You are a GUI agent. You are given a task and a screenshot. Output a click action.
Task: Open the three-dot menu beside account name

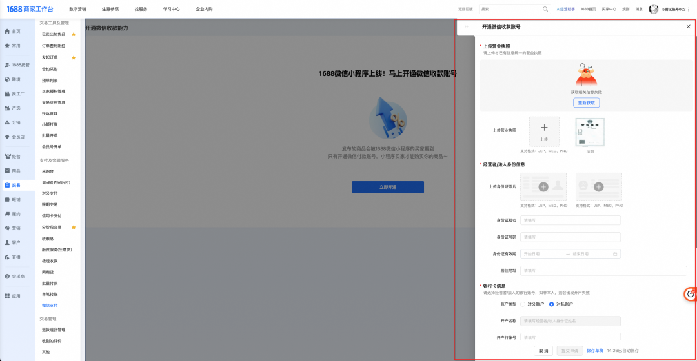click(689, 9)
